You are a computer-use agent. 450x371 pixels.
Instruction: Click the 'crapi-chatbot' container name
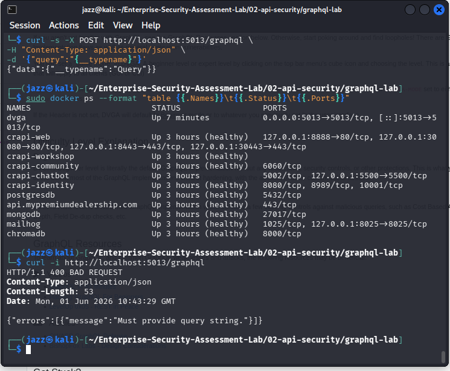pos(38,175)
